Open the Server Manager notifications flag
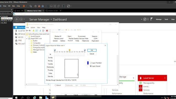 tap(152, 19)
